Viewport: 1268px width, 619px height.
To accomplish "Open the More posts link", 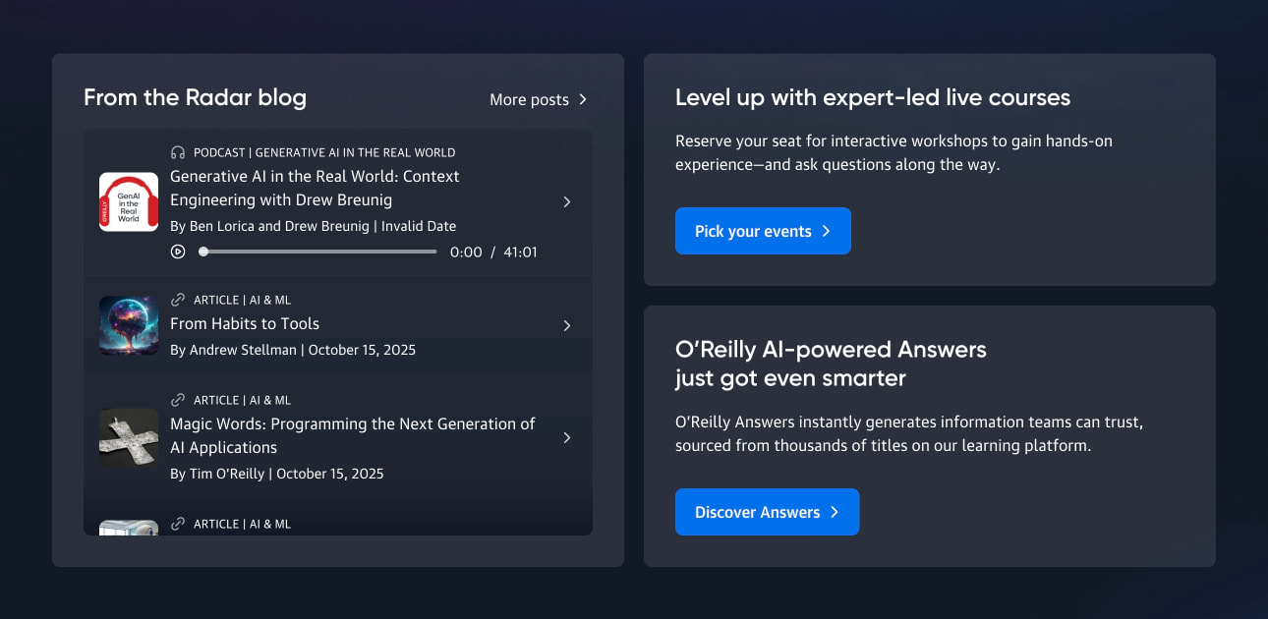I will [539, 99].
